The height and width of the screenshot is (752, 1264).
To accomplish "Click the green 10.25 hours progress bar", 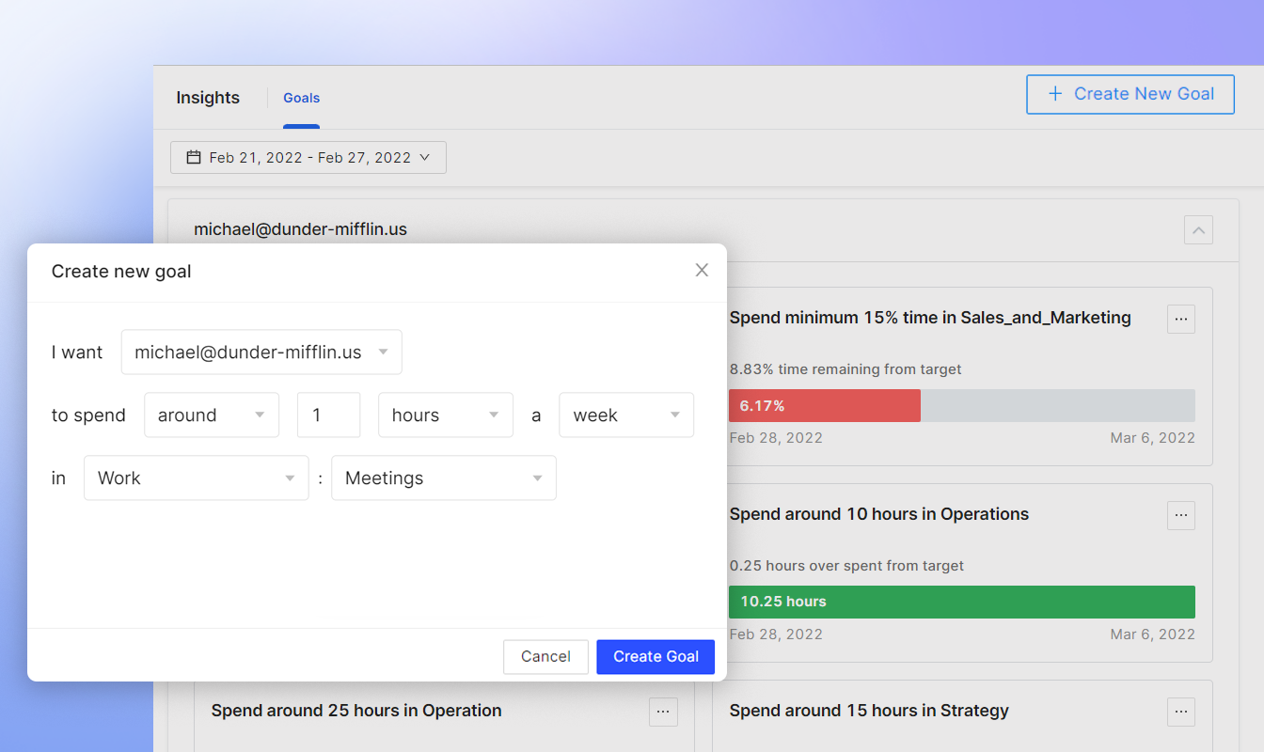I will coord(962,602).
